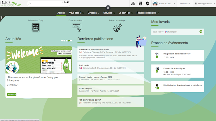
Task: Open the Challenges ! favorite link
Action: (x=172, y=32)
